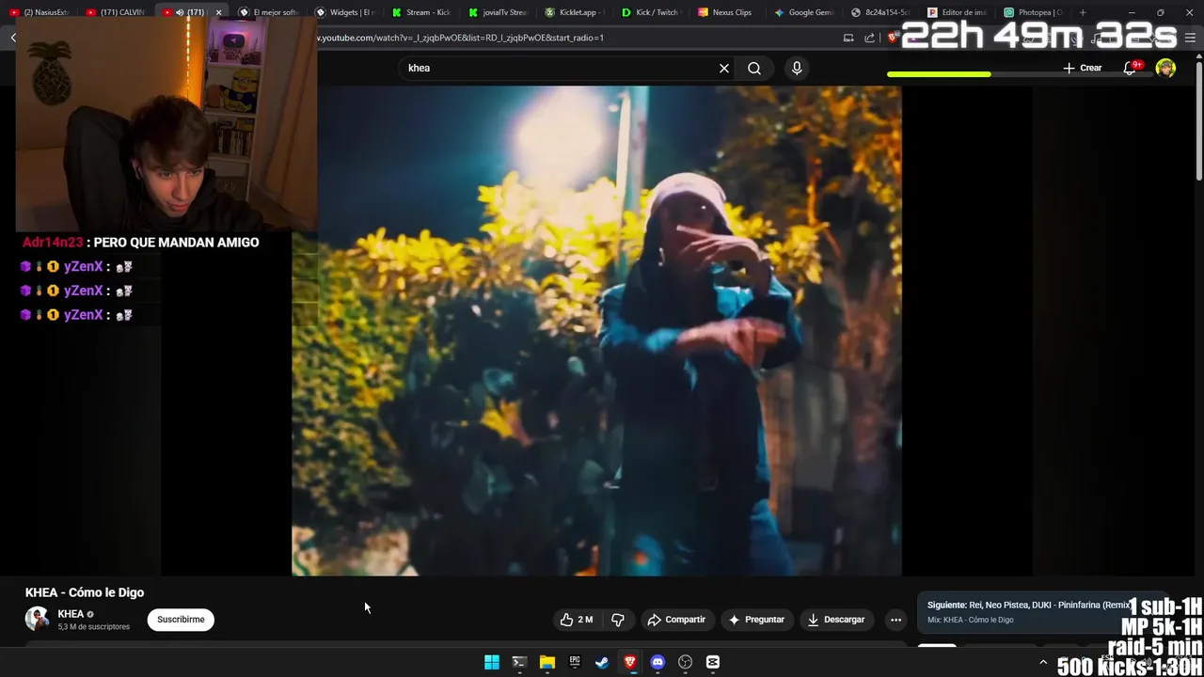Switch to the CALVIN browser tab
The image size is (1204, 677).
(115, 12)
